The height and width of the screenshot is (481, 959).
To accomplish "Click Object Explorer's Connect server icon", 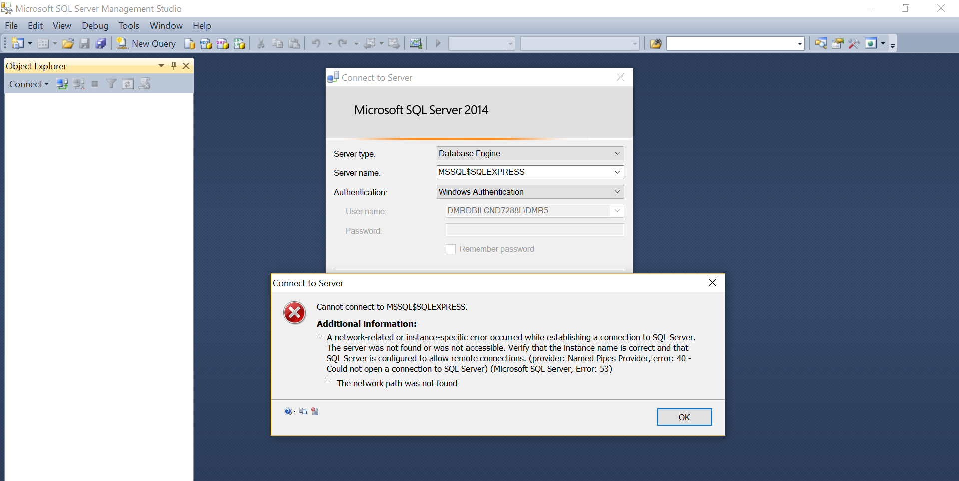I will click(62, 84).
